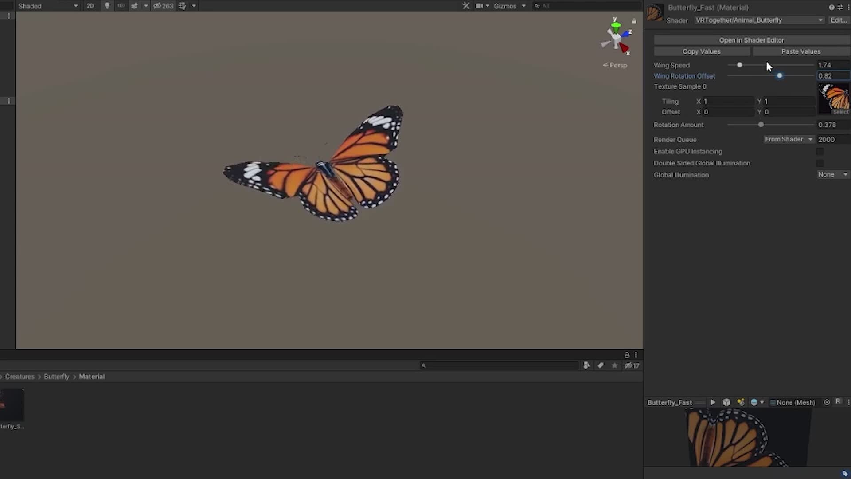The image size is (851, 479).
Task: Open the Shader dropdown VRTogether/Animal_Butterfly
Action: (759, 20)
